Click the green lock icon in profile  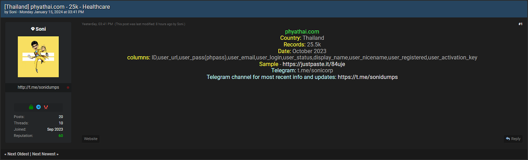(x=31, y=107)
